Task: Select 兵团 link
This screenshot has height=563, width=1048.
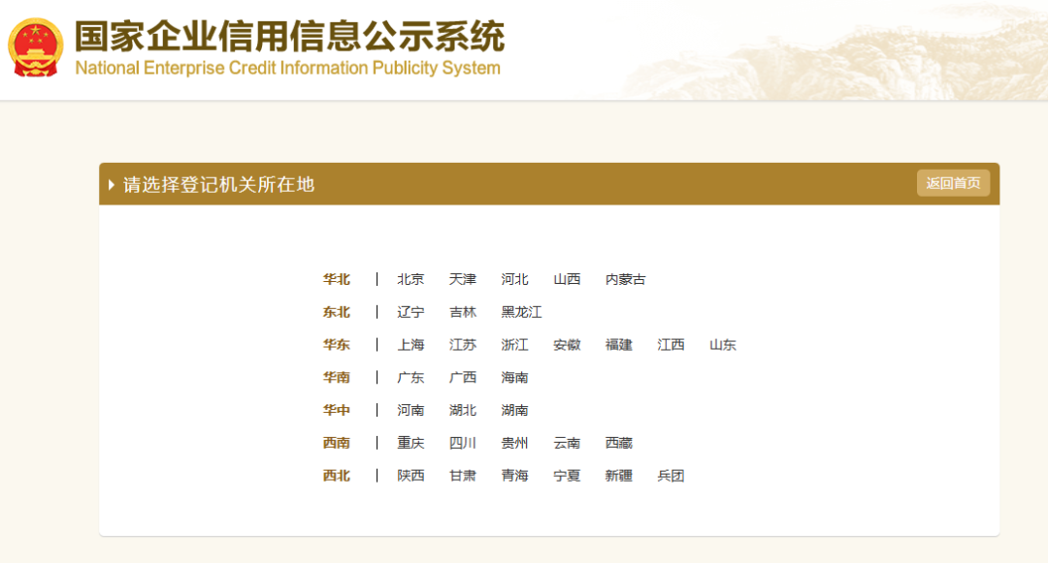Action: (x=671, y=476)
